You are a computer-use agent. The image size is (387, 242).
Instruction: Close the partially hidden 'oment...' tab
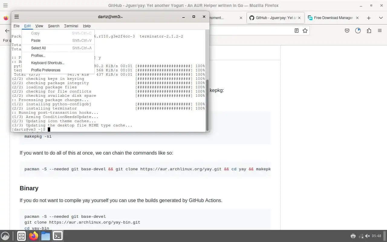pos(241,18)
